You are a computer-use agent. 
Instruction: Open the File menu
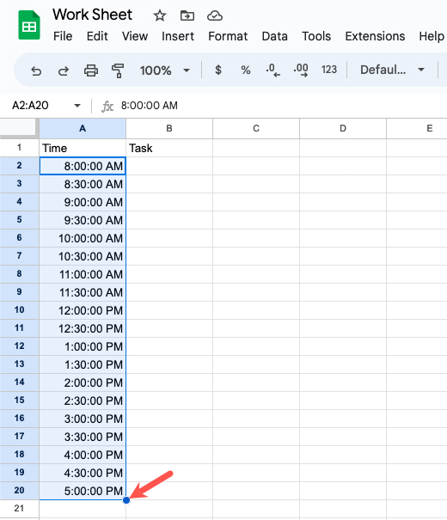pos(63,36)
